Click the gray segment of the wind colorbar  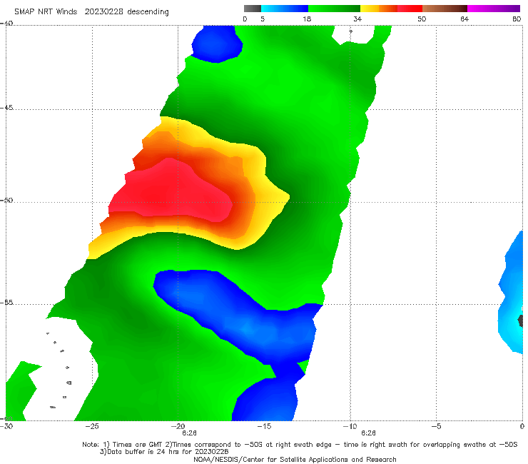[252, 9]
